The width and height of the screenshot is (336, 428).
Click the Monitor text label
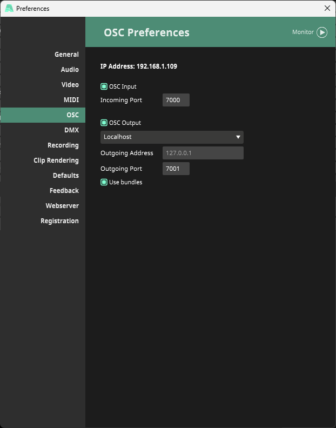click(x=303, y=32)
